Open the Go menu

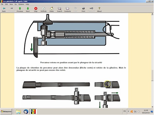pos(15,4)
